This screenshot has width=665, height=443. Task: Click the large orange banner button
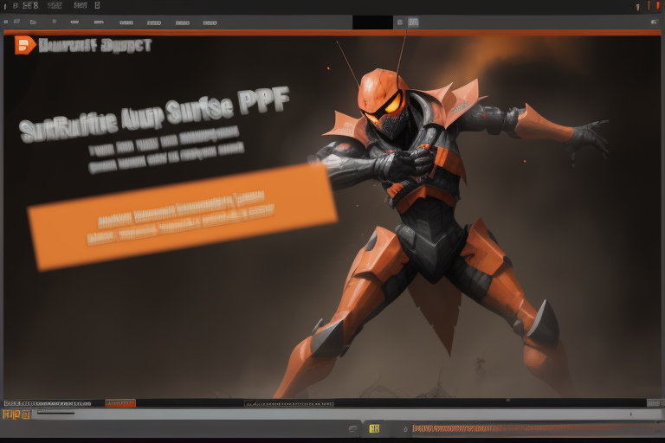[182, 215]
